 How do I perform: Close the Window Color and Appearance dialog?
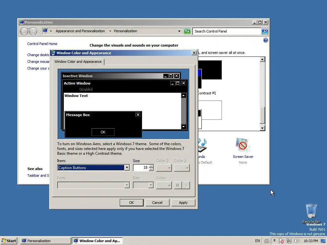click(194, 53)
